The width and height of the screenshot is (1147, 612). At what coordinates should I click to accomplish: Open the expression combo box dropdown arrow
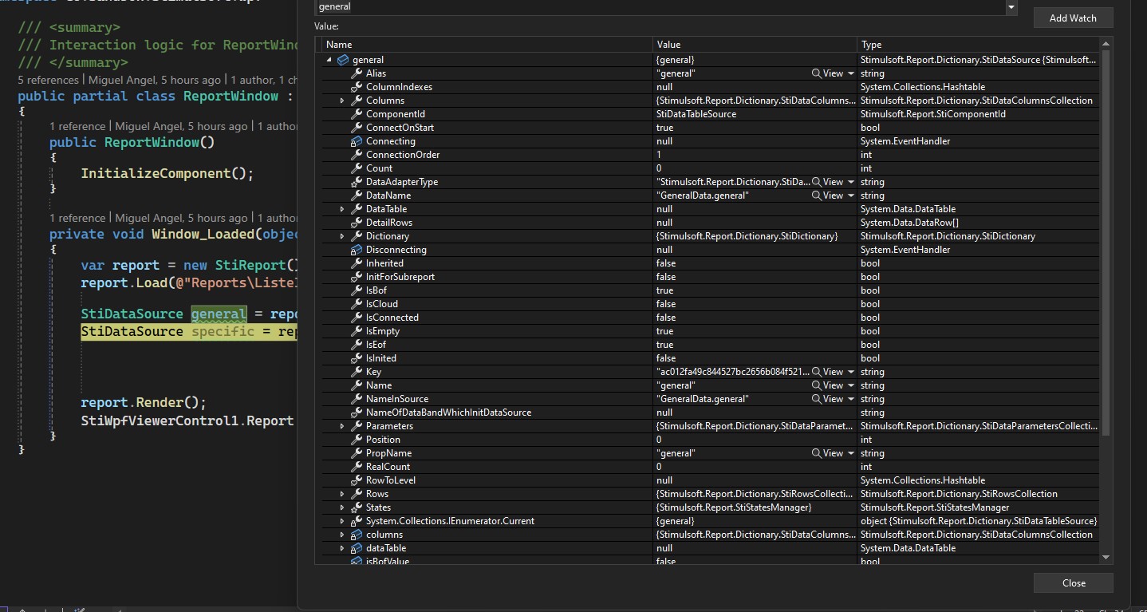point(1011,7)
